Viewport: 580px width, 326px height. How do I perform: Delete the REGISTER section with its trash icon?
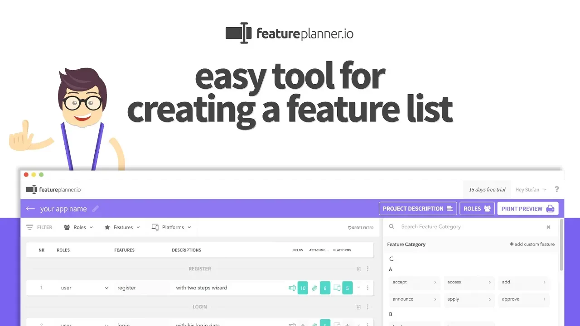pos(358,269)
